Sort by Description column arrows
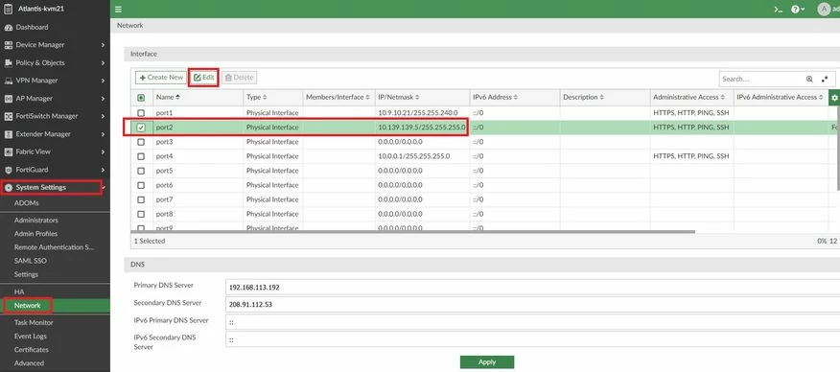The width and height of the screenshot is (840, 372). point(601,98)
